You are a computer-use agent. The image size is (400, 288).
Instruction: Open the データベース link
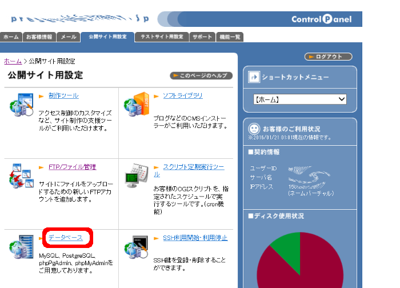(66, 238)
